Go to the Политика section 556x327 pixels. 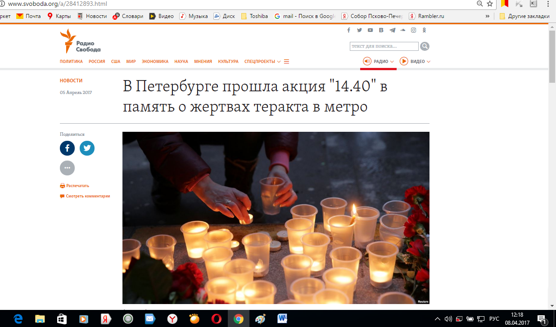(71, 62)
